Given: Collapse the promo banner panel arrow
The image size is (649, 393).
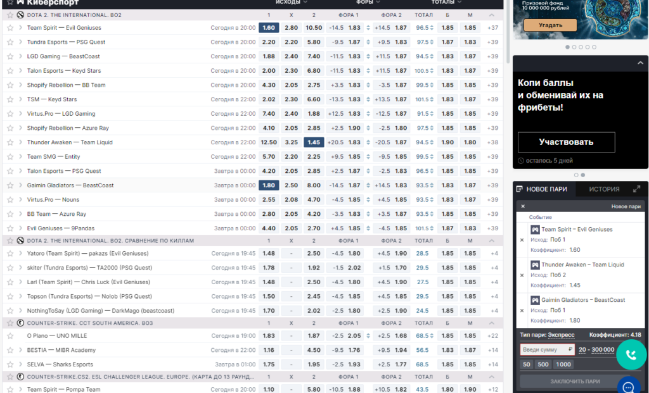Looking at the screenshot, I should (x=640, y=63).
